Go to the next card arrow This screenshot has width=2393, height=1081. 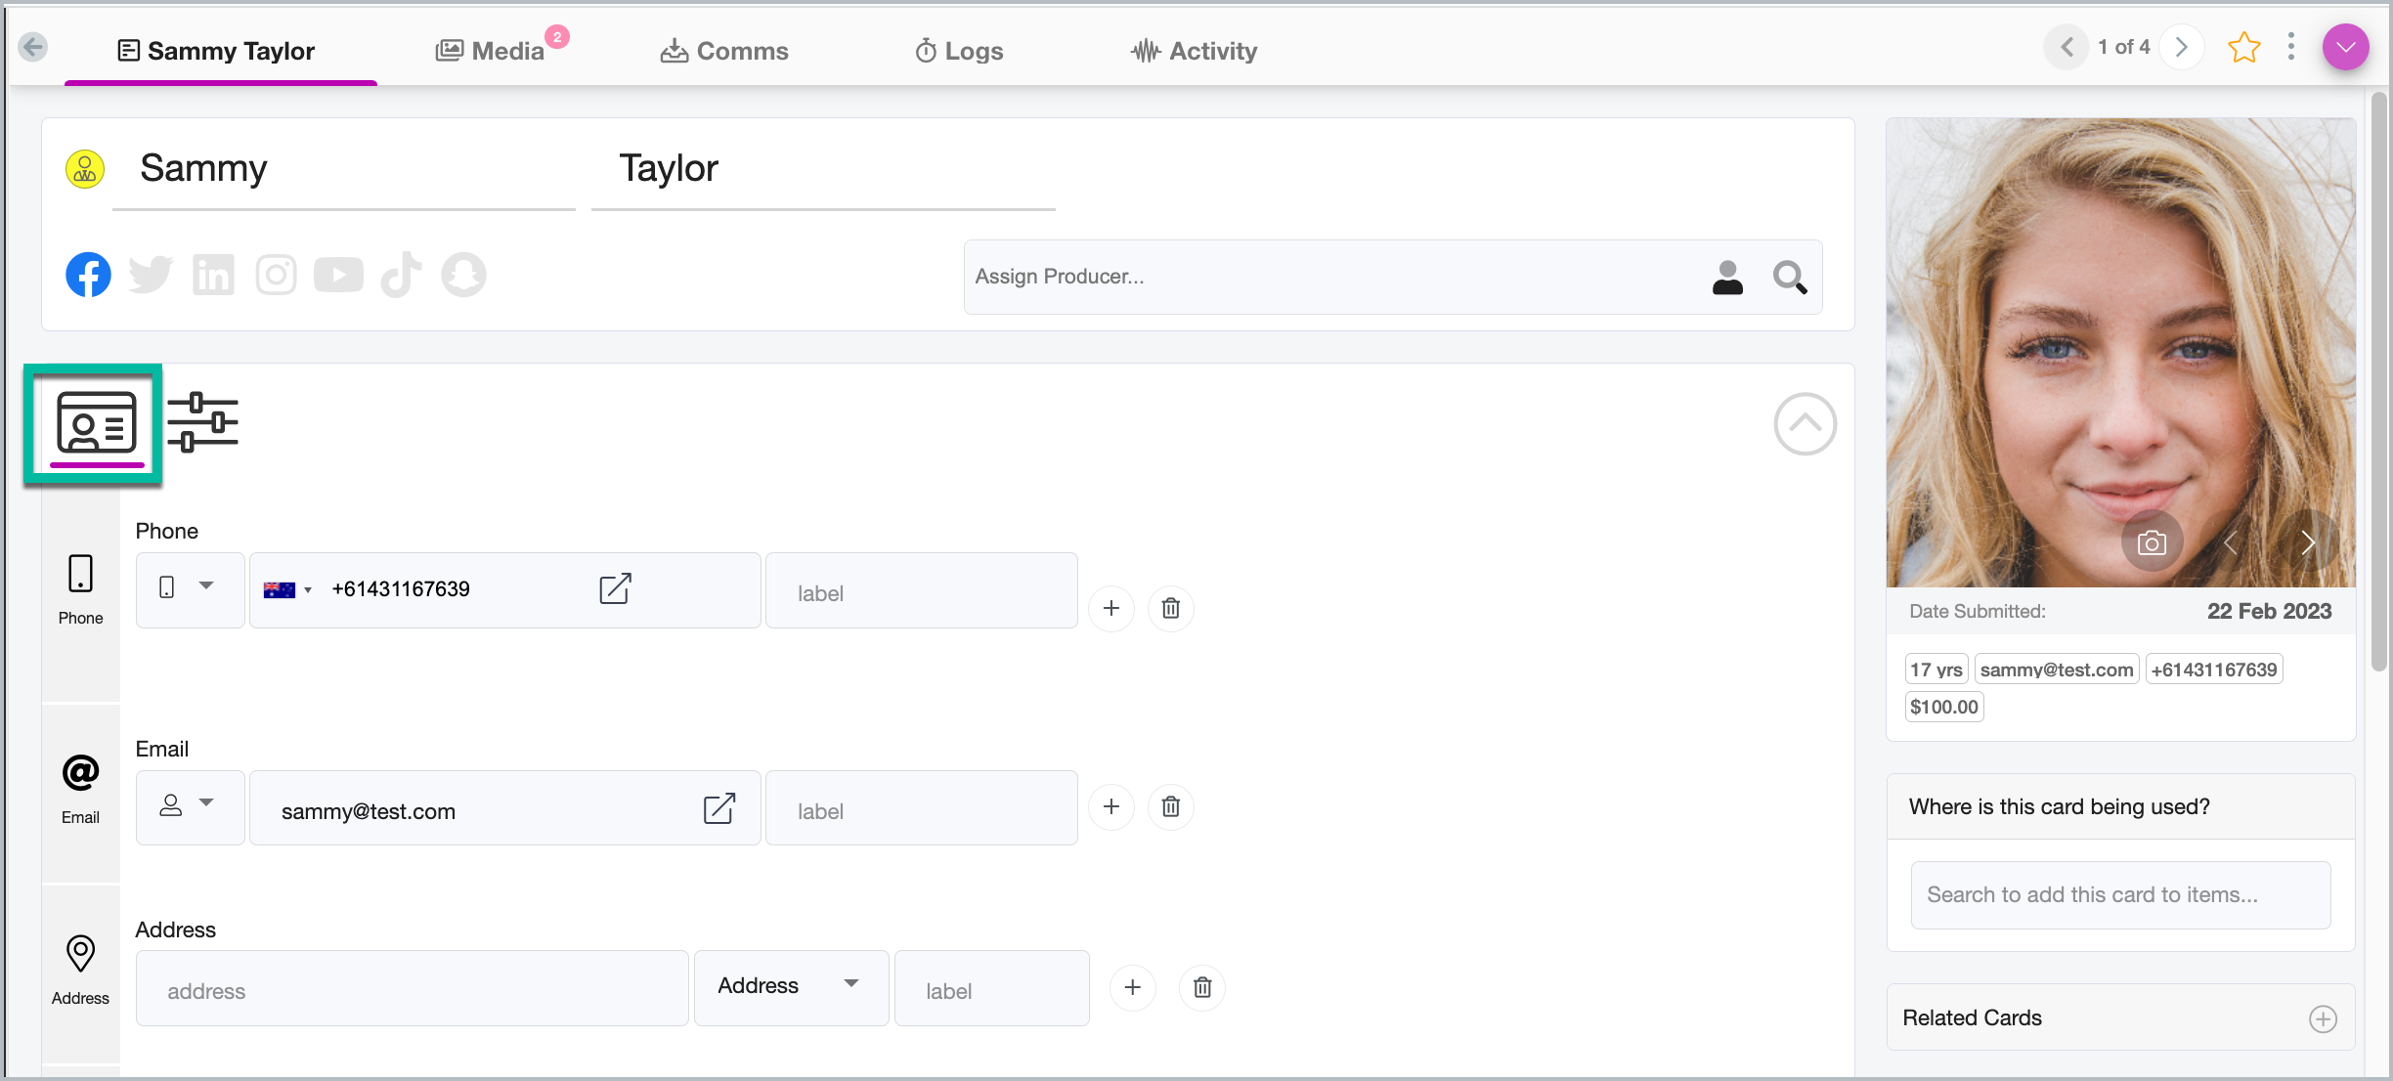(2182, 47)
